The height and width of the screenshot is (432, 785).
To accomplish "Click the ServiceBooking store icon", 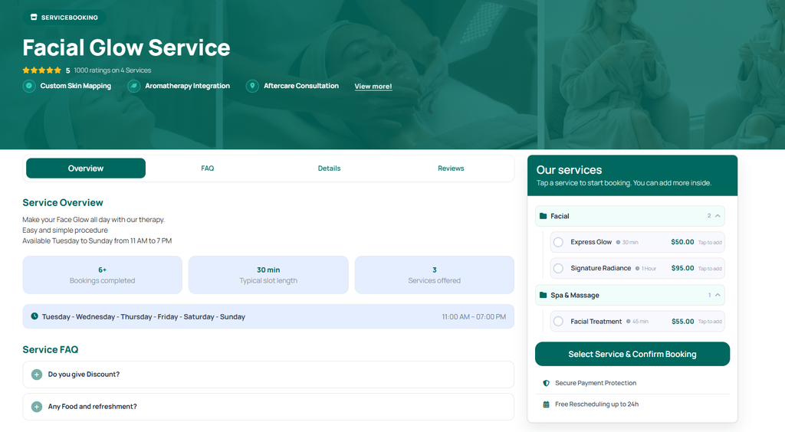I will (x=34, y=17).
